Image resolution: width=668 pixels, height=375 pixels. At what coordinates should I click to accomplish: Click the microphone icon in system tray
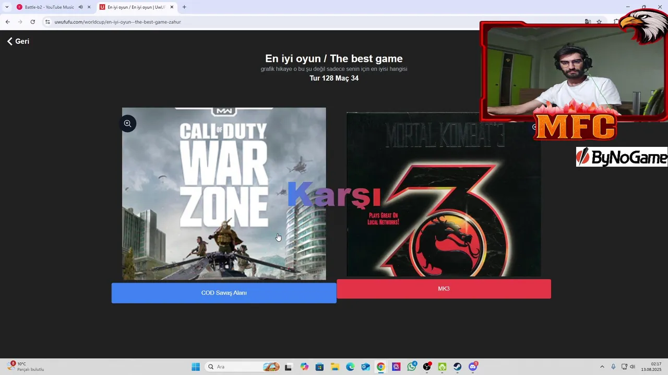(613, 367)
